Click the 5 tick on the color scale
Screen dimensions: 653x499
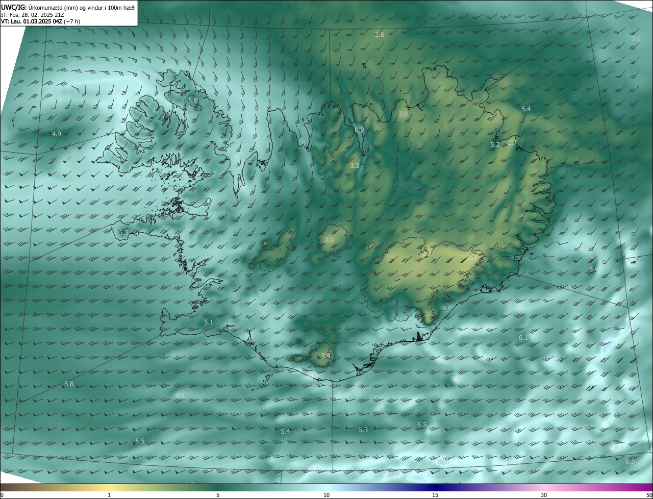pos(218,495)
